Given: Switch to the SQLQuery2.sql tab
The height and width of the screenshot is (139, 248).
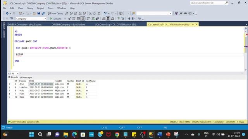Looking at the screenshot, I should 116,25.
